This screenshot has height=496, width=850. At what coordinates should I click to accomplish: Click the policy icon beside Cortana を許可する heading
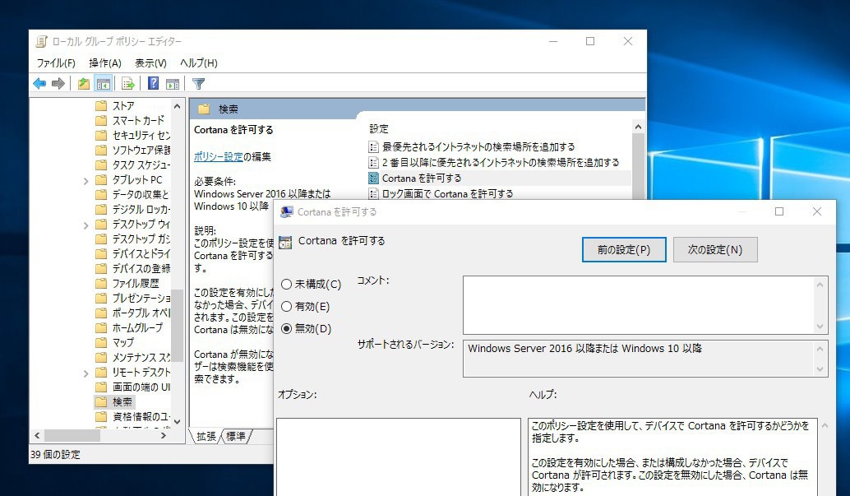[x=285, y=242]
